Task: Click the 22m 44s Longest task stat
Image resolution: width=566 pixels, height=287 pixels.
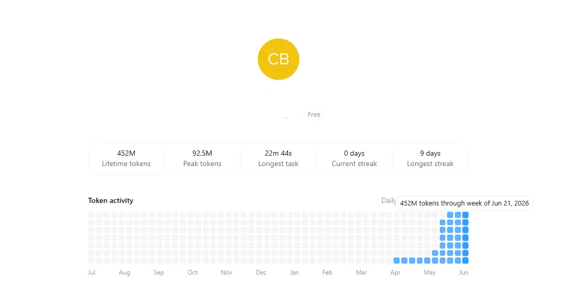Action: tap(278, 158)
